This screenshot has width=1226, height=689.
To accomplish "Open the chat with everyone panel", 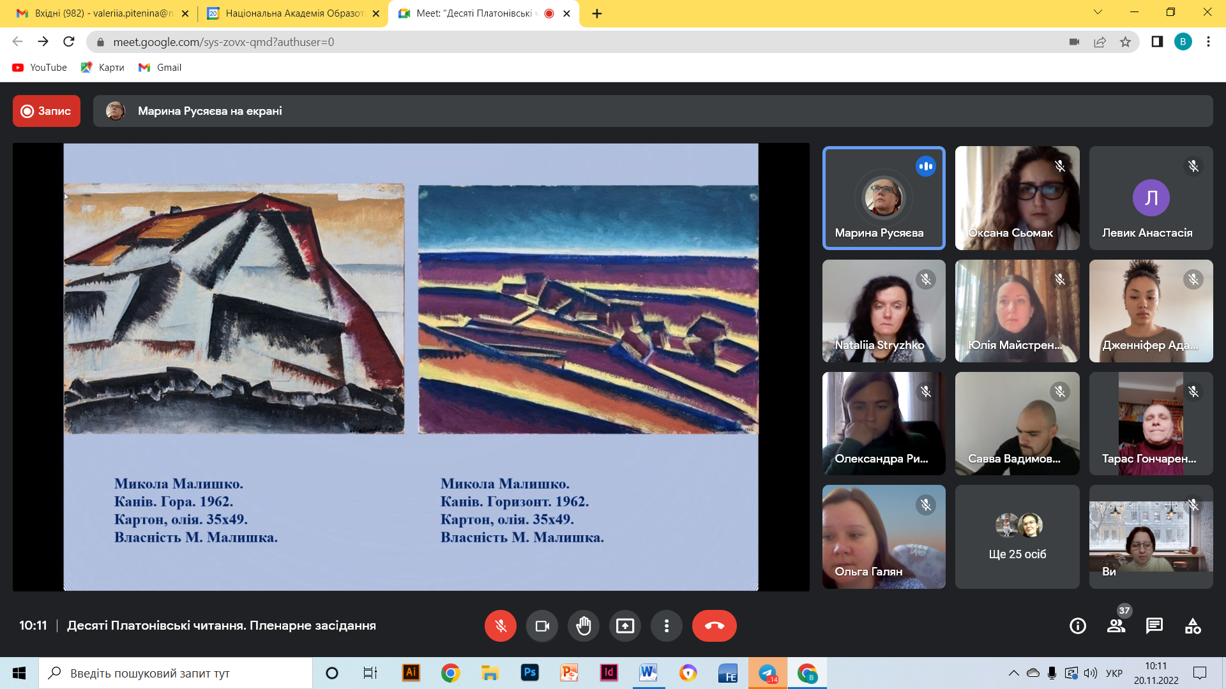I will [x=1154, y=626].
